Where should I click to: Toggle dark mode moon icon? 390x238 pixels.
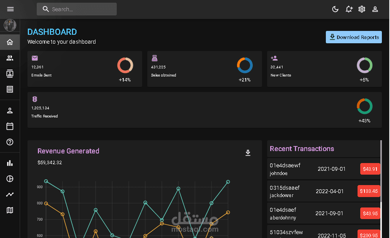tap(335, 9)
